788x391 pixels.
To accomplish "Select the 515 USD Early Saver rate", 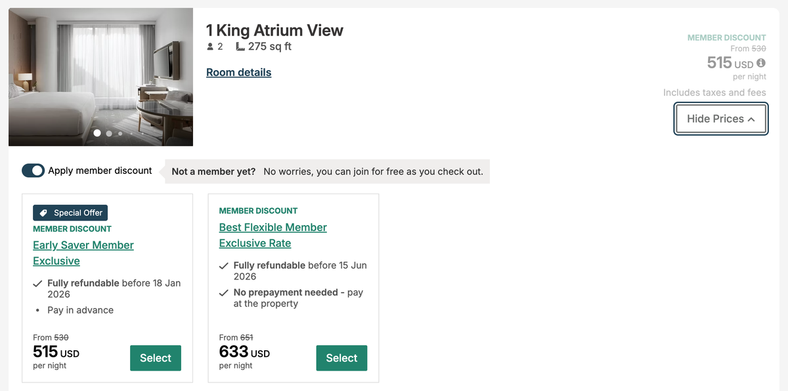I will pyautogui.click(x=155, y=358).
